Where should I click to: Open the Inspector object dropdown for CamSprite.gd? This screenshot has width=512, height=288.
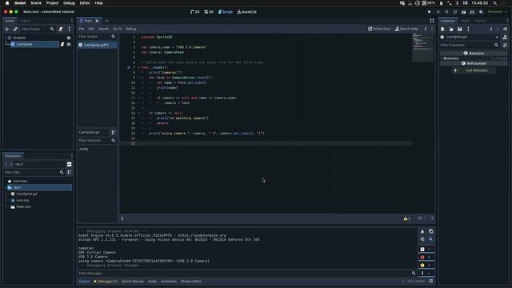pos(470,37)
